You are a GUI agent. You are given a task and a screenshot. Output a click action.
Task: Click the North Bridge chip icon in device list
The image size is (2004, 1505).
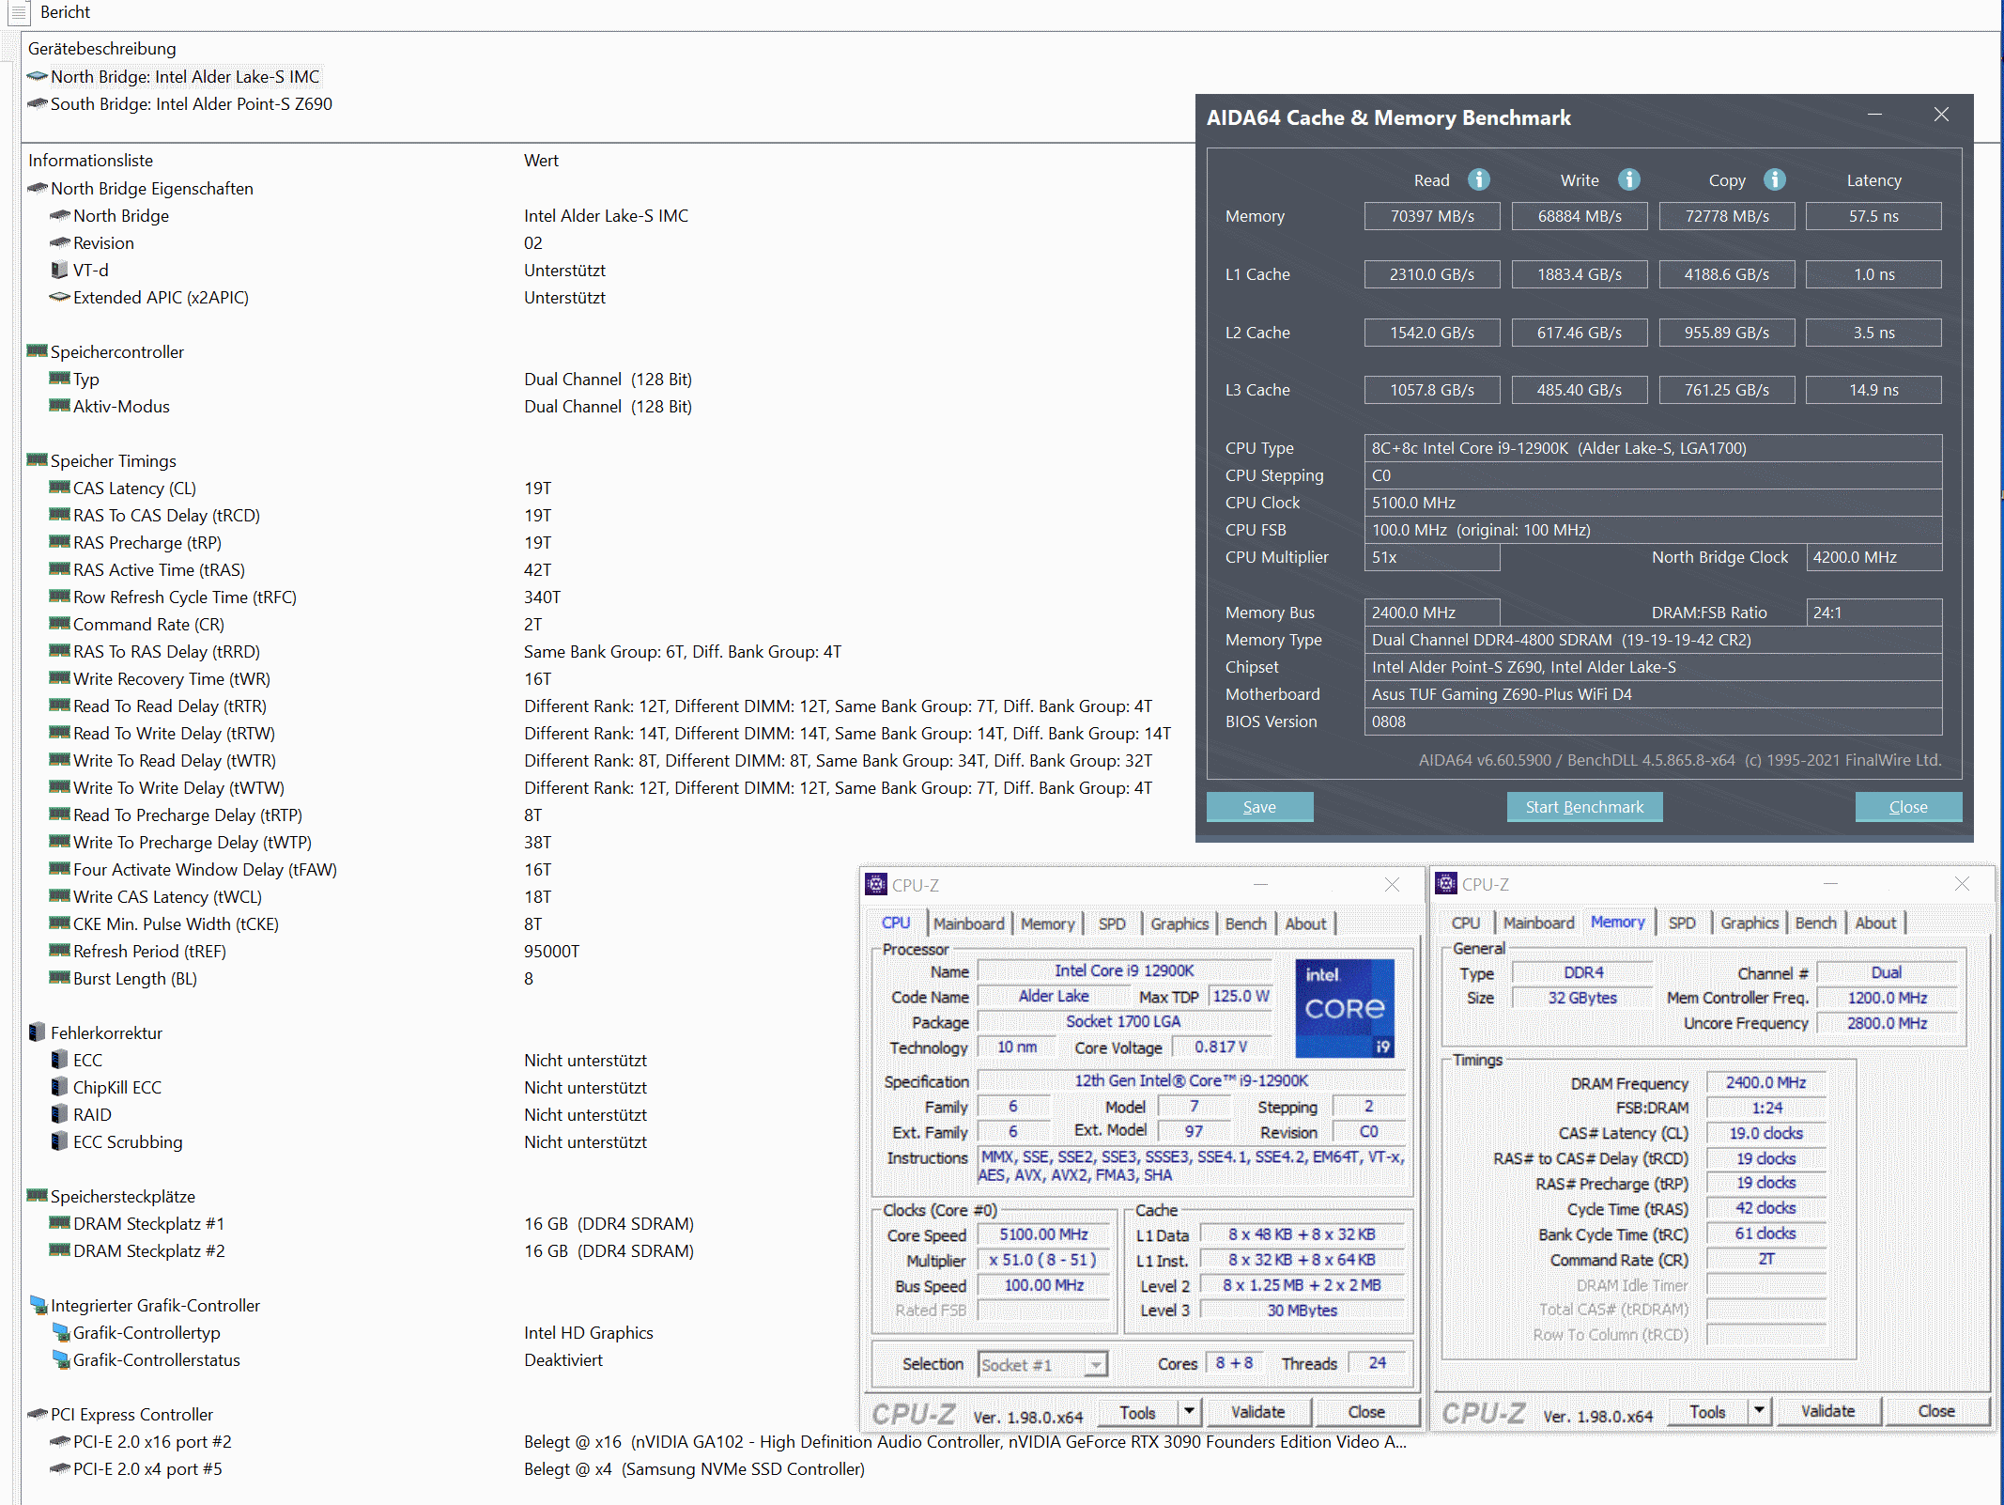point(38,76)
